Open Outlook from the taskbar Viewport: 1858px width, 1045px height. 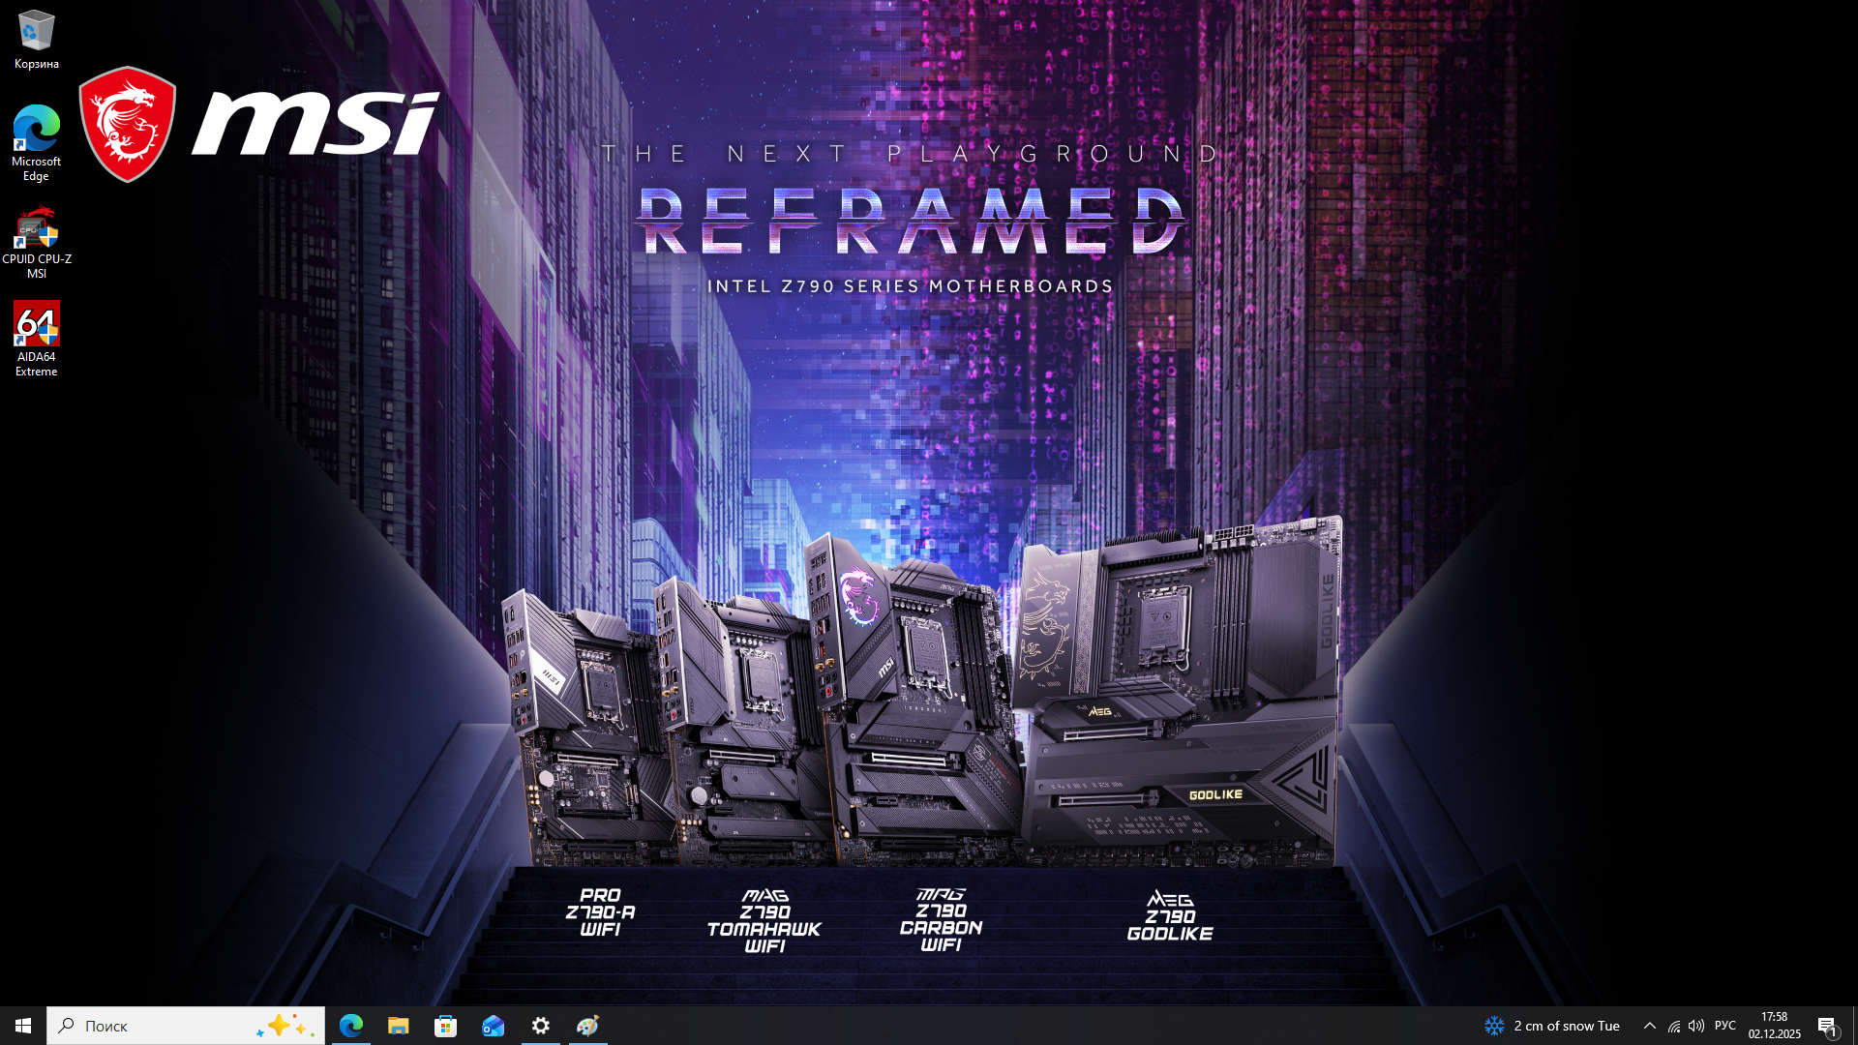(x=493, y=1026)
